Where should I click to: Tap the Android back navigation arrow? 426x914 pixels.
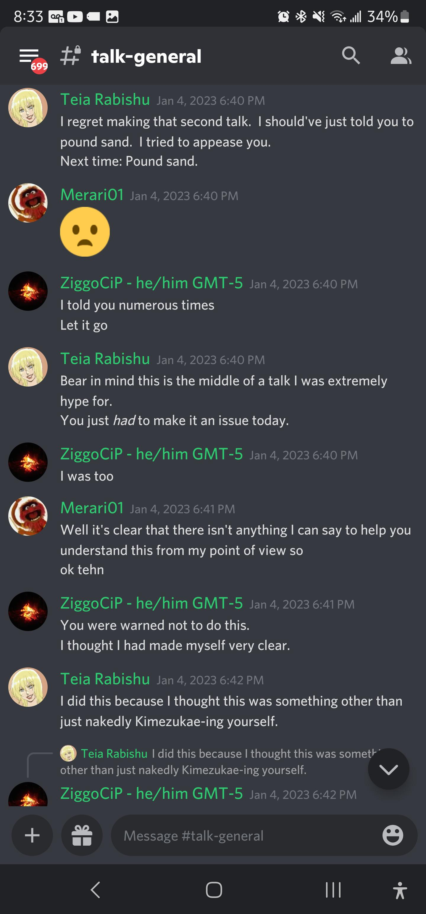tap(95, 890)
